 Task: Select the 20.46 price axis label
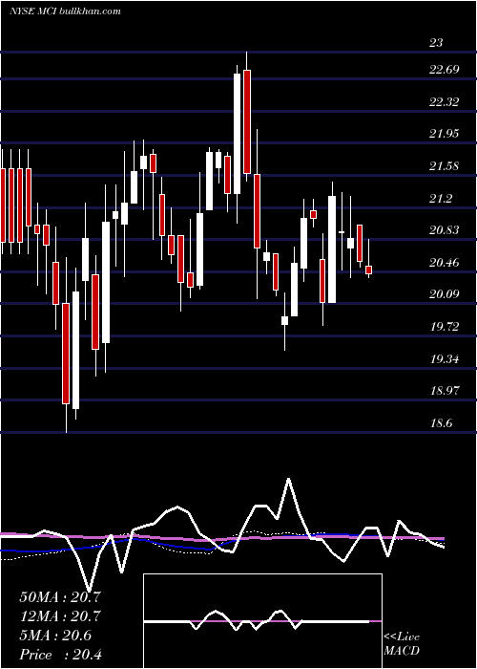pos(445,263)
